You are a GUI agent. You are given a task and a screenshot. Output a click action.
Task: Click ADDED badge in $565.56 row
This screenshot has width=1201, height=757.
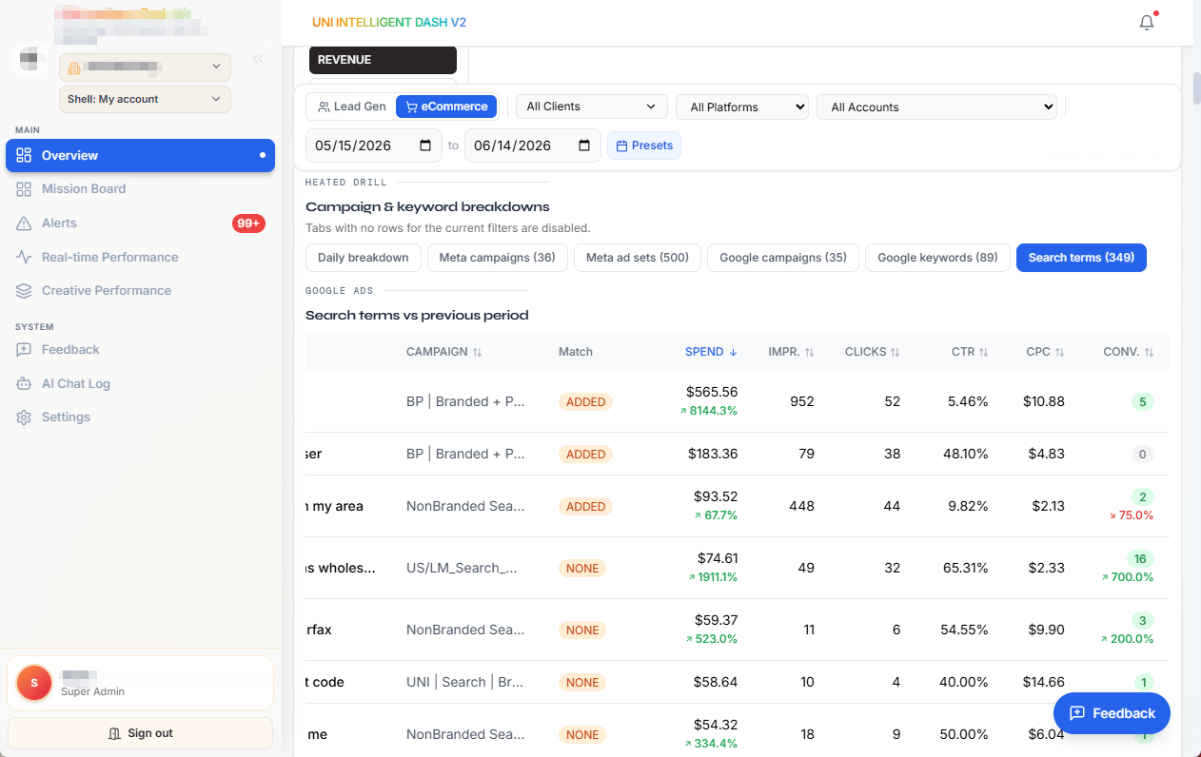click(585, 402)
